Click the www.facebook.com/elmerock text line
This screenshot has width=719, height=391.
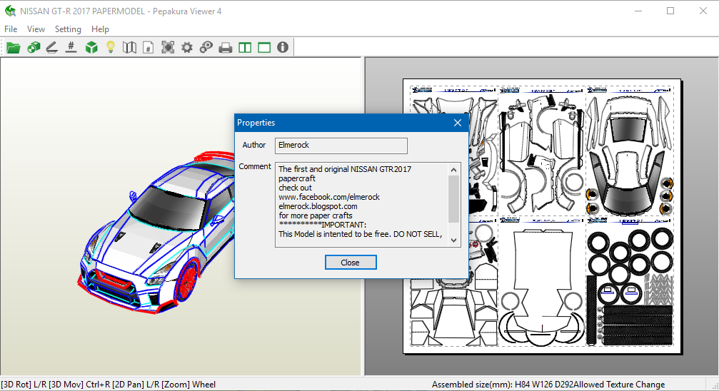329,197
